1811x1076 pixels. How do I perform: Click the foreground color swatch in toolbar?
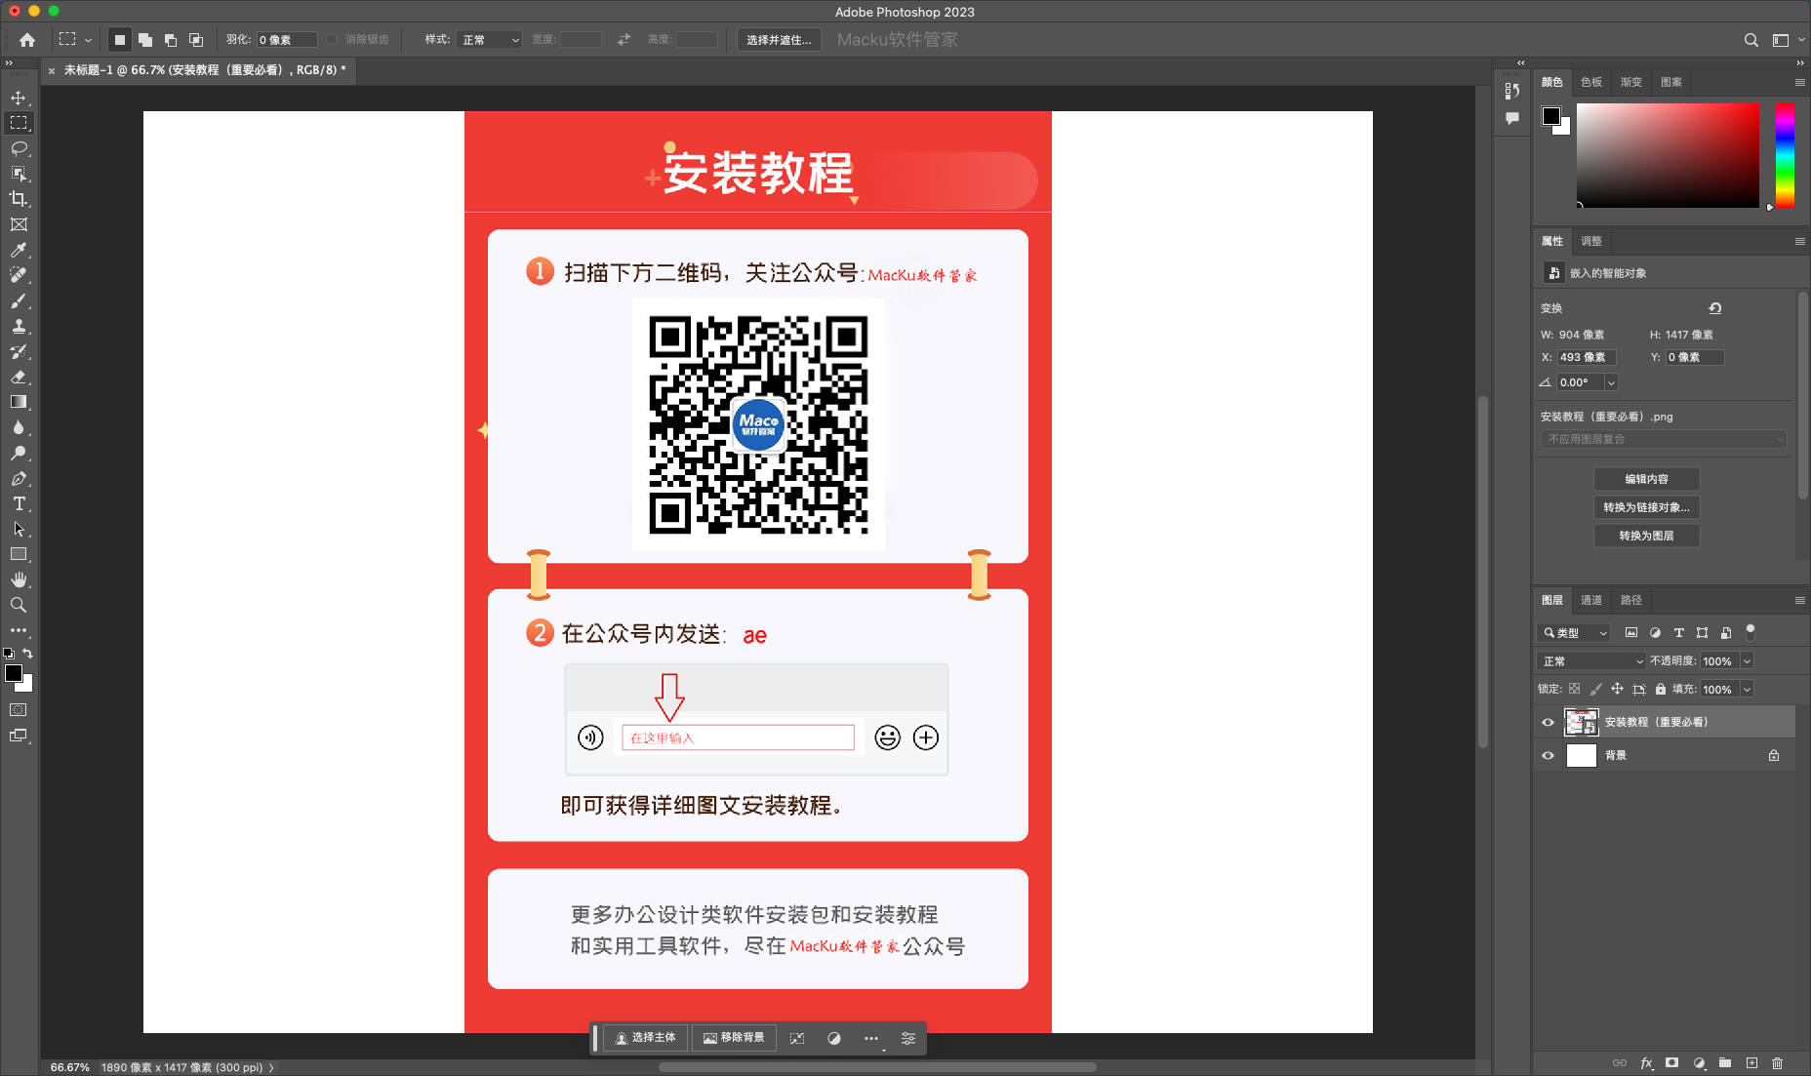[14, 673]
